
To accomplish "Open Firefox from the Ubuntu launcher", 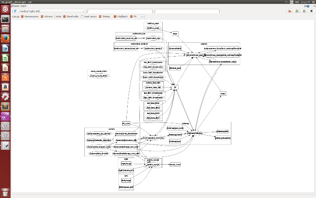I will tap(5, 38).
